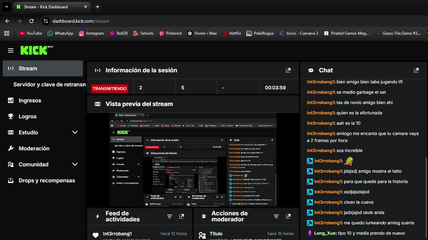Pop out the Feed de actividades panel
Image resolution: width=428 pixels, height=240 pixels.
point(181,216)
